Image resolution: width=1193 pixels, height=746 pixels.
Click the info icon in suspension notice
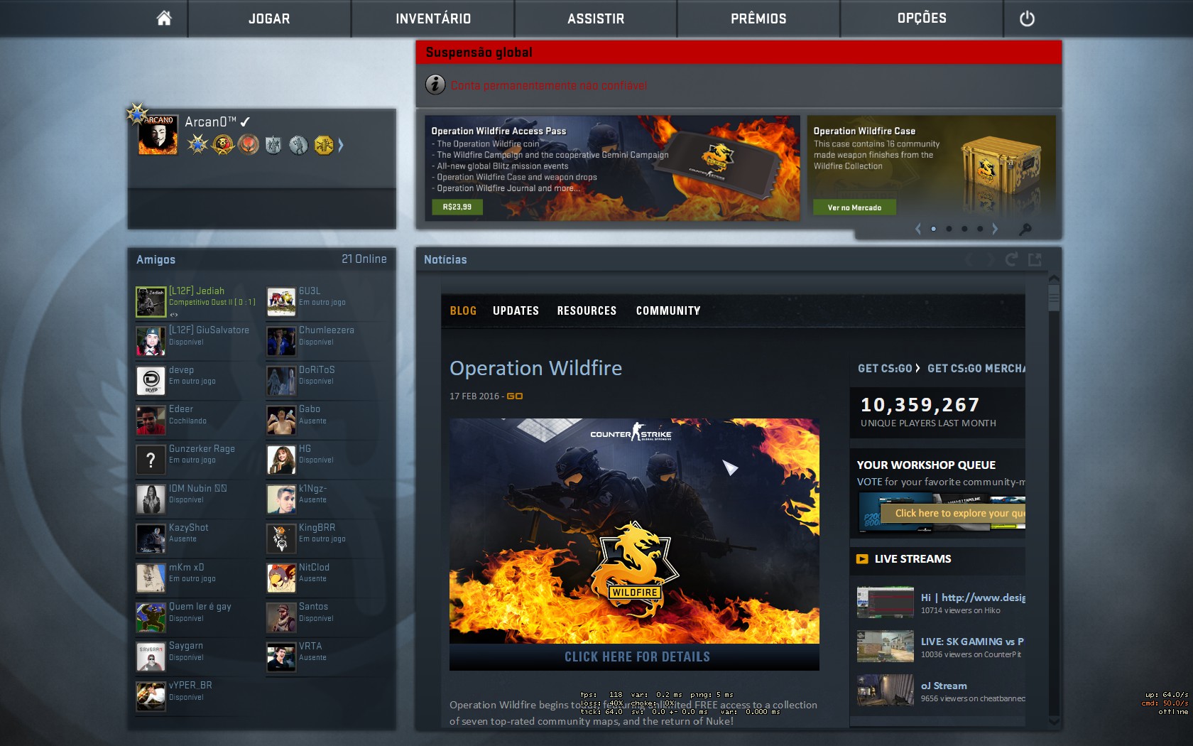point(435,85)
